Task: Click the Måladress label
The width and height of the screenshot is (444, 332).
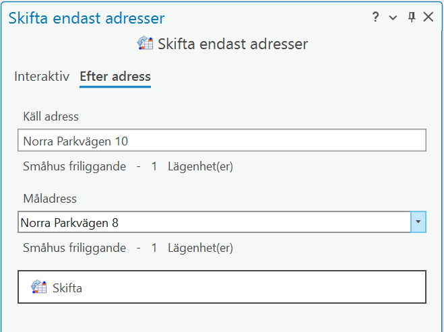Action: (50, 199)
